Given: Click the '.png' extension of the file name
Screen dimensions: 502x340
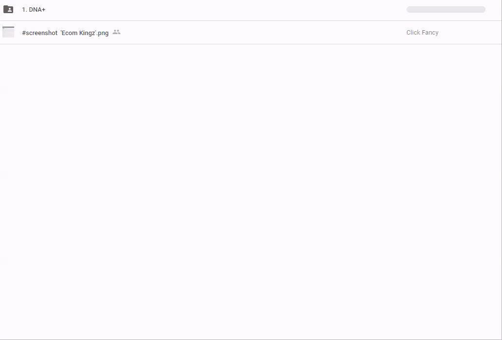Looking at the screenshot, I should [x=103, y=33].
